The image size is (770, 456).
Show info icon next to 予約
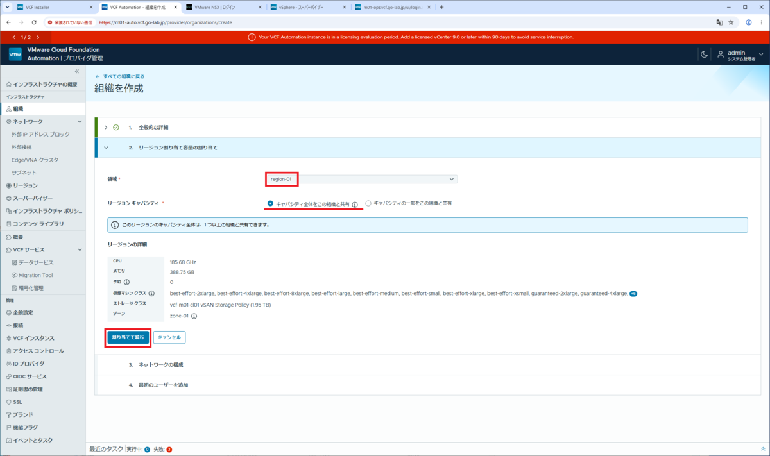click(x=126, y=282)
